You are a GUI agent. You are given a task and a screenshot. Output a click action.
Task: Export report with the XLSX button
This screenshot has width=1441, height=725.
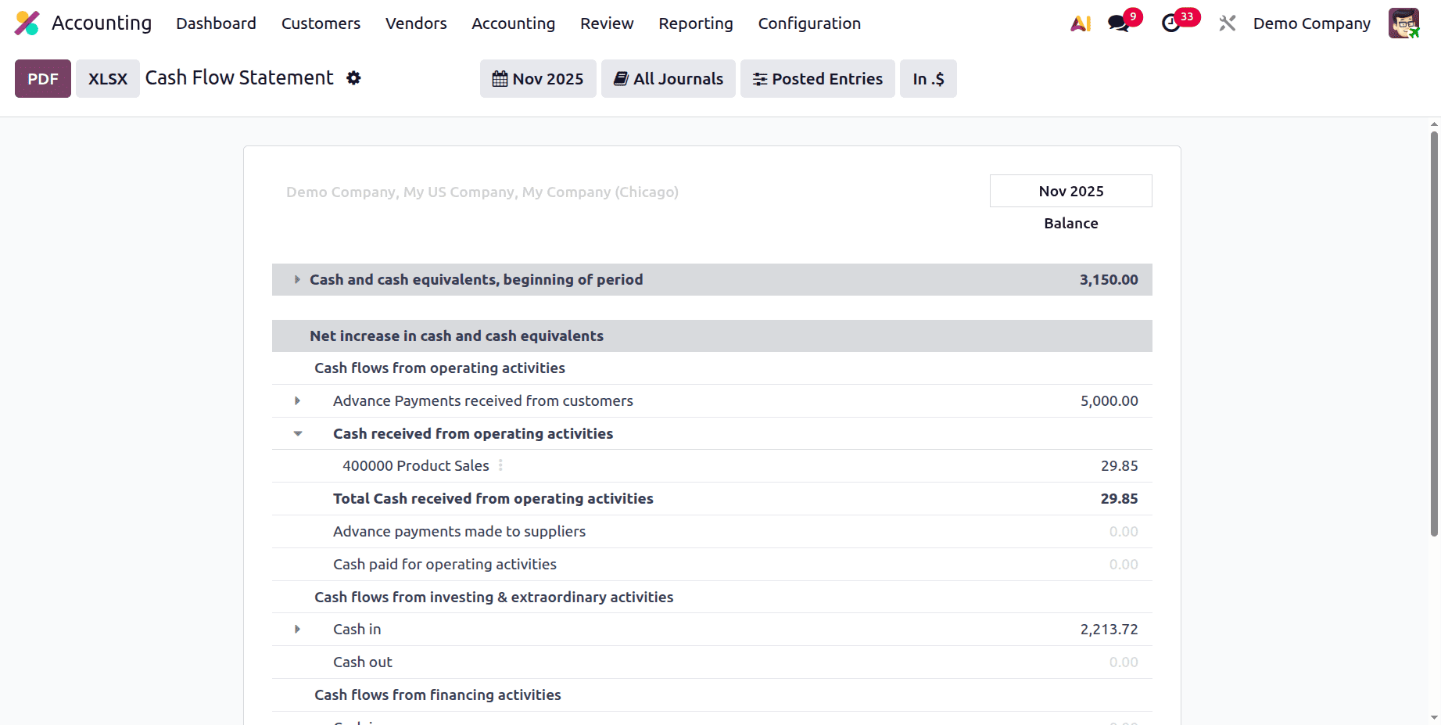108,79
